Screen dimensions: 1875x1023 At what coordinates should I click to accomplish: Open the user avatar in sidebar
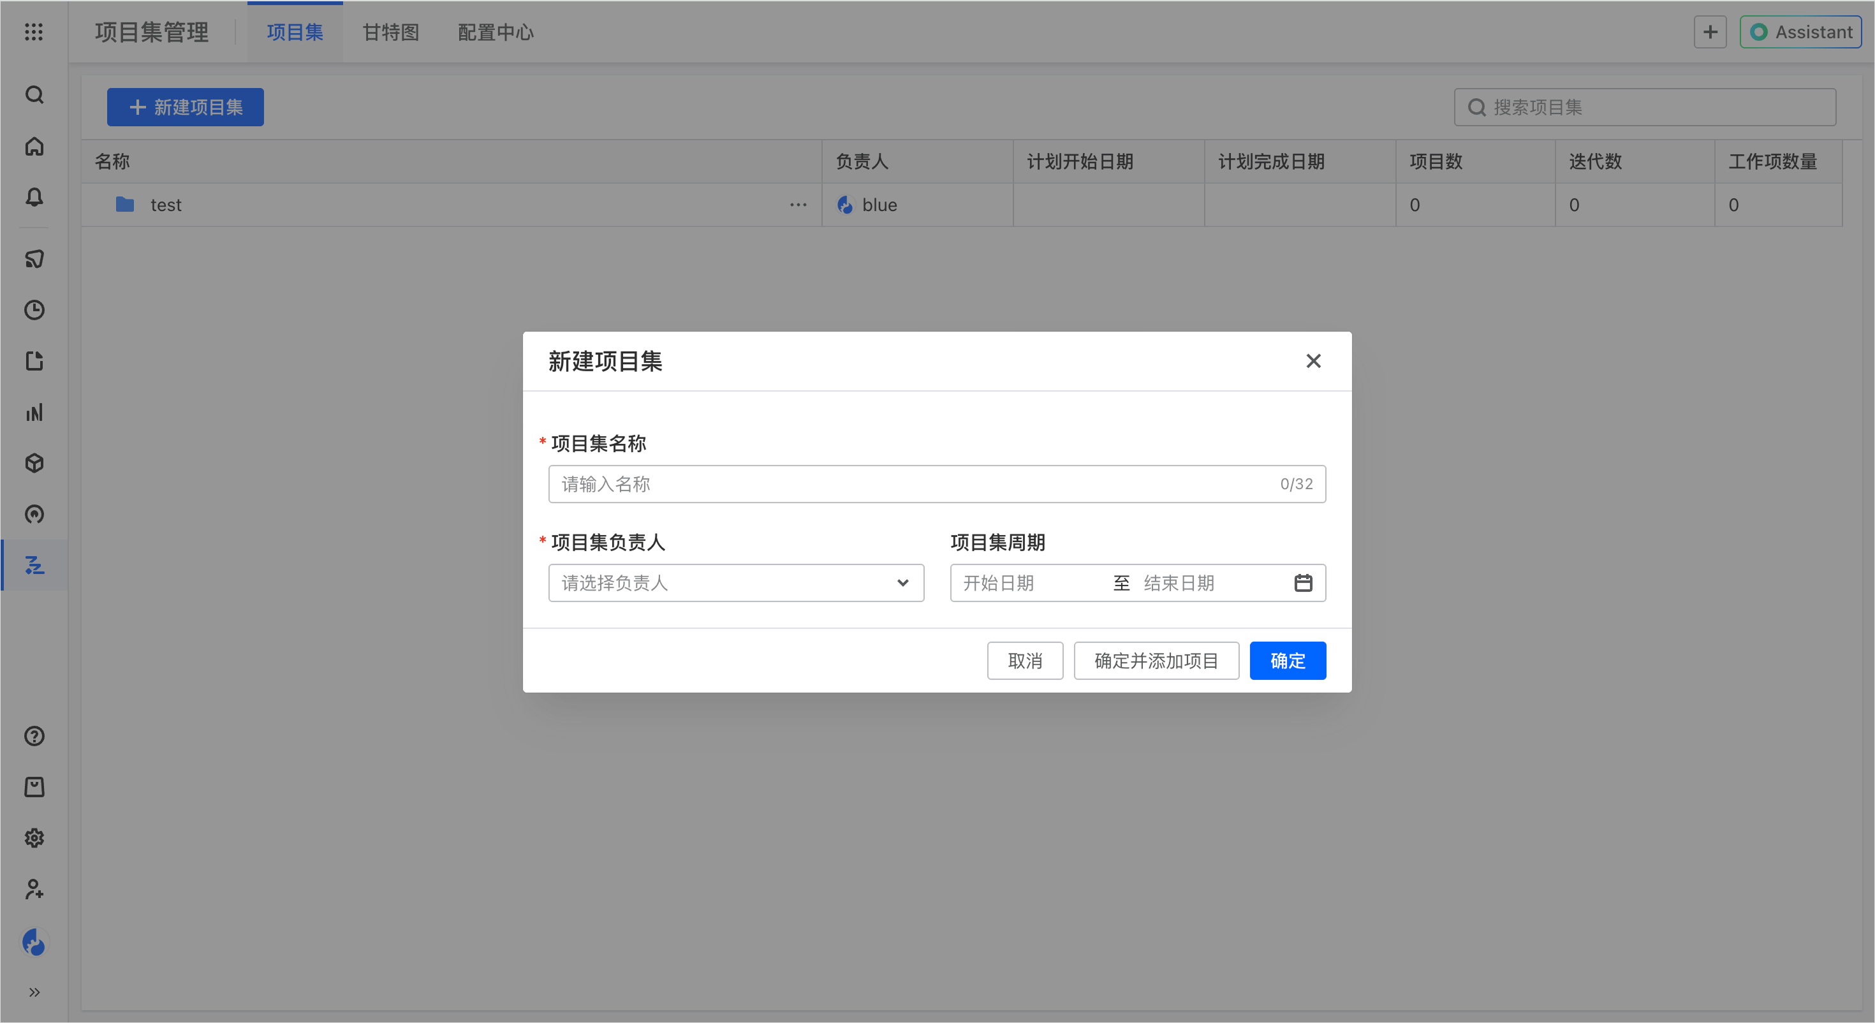(x=34, y=942)
